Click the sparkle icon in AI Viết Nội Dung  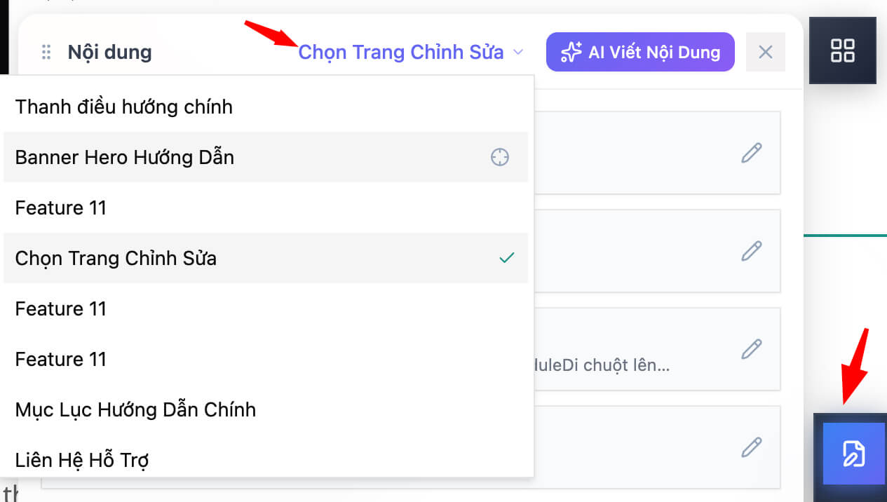coord(571,52)
